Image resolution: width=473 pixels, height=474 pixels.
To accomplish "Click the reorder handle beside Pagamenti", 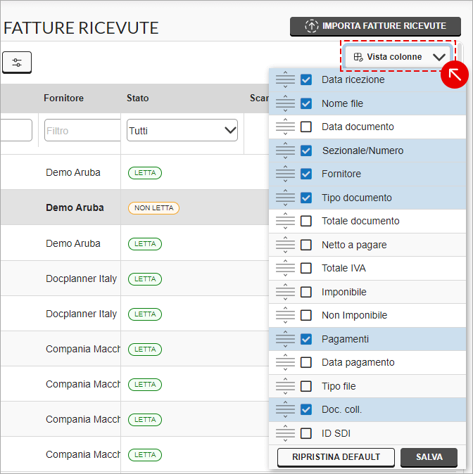I will click(x=285, y=339).
